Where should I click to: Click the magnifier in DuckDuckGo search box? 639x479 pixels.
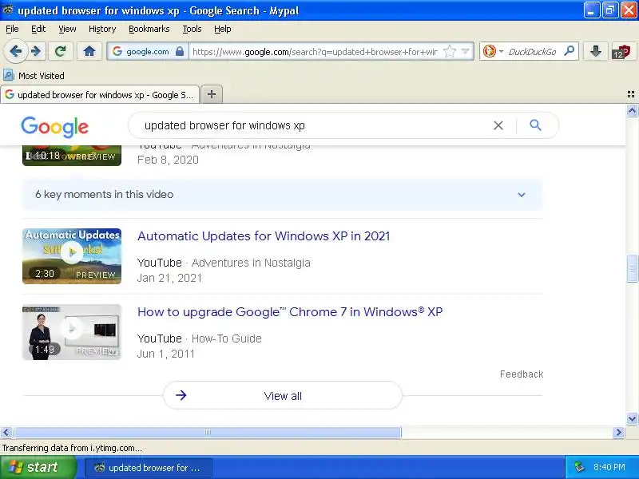point(569,51)
